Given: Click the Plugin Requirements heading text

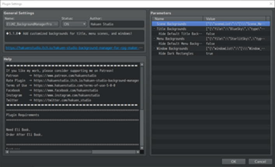Looking at the screenshot, I should tap(23, 115).
